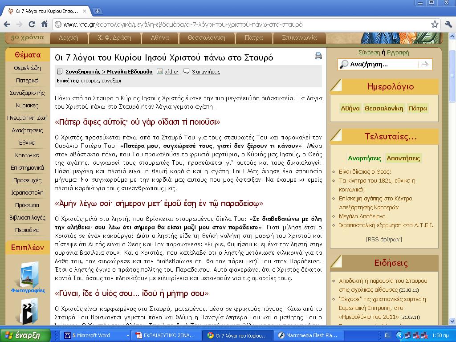Screen dimensions: 456x342
Task: Switch to Αναρτήσεις tab
Action: [x=364, y=158]
